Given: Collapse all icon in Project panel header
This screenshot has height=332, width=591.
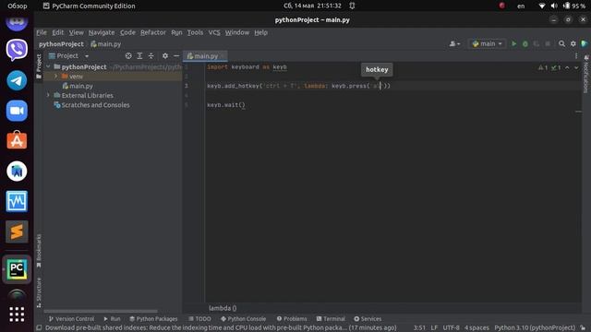Looking at the screenshot, I should point(151,55).
